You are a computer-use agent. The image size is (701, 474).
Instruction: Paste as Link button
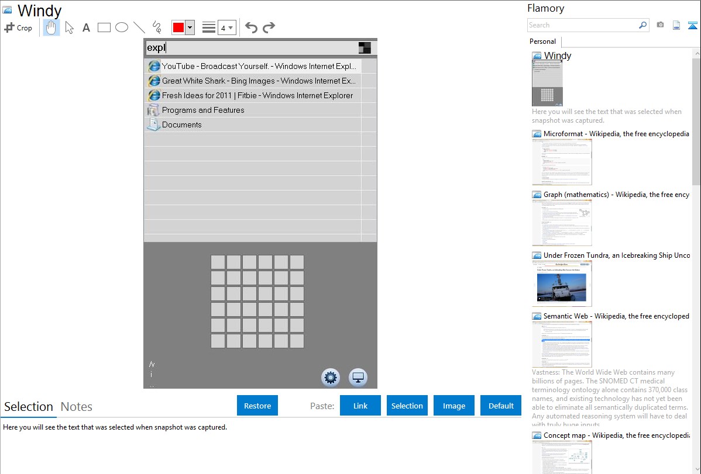tap(360, 405)
